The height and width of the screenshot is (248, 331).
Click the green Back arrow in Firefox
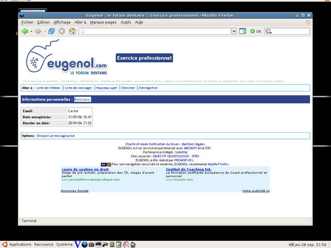point(25,32)
